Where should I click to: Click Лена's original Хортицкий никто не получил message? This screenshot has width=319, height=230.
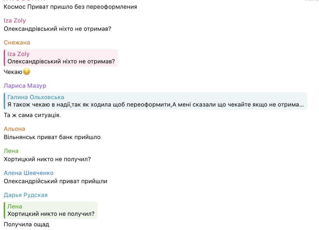pyautogui.click(x=47, y=159)
